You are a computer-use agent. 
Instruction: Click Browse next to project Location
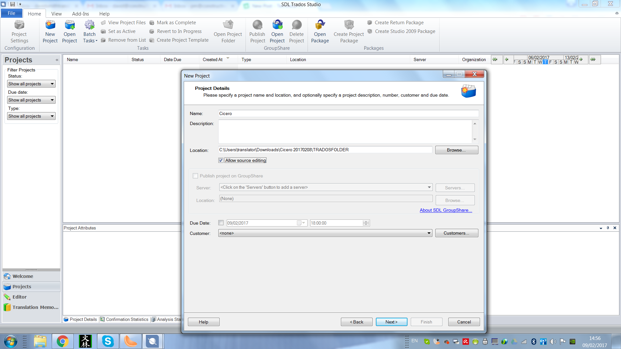(x=456, y=150)
